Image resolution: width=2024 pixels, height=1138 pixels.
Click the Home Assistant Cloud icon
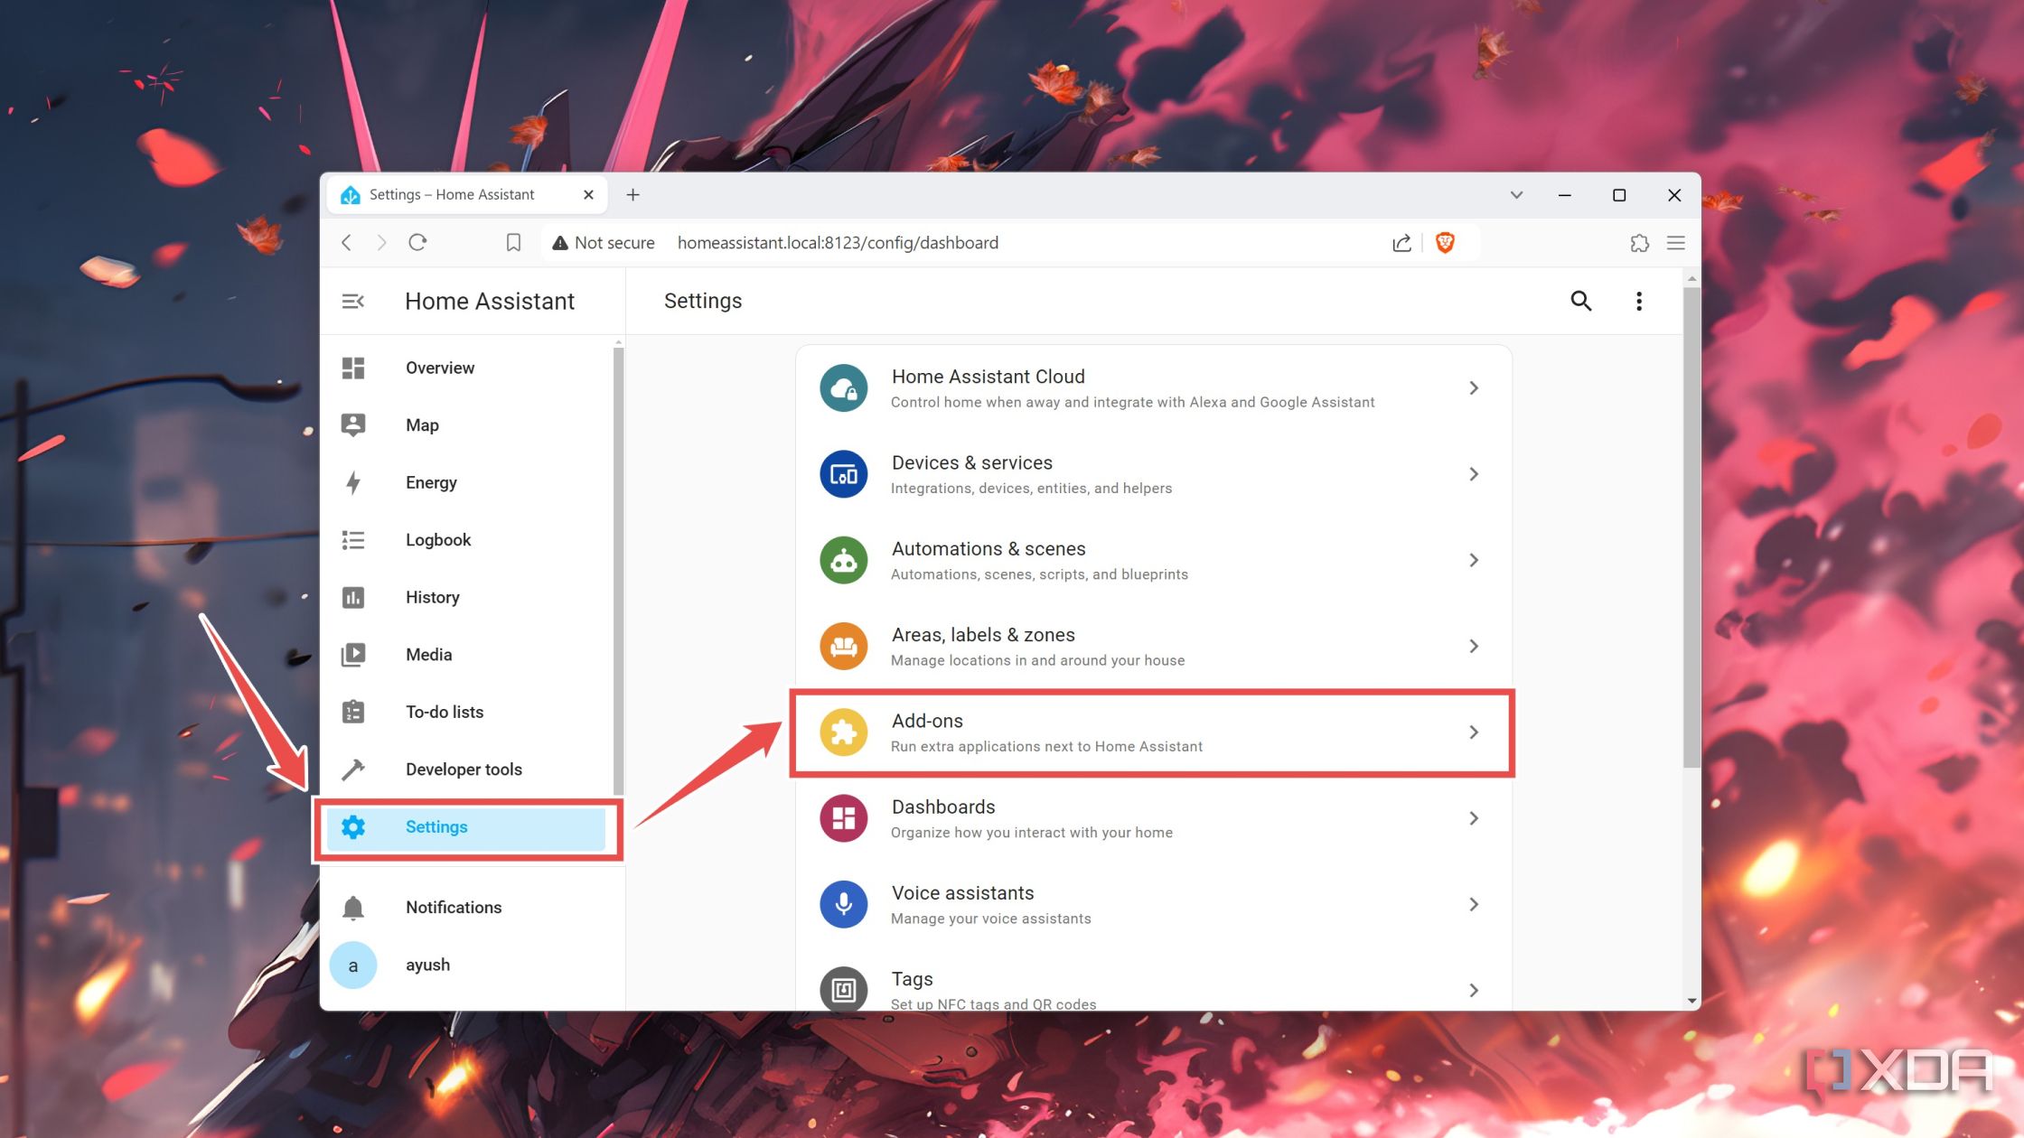843,387
